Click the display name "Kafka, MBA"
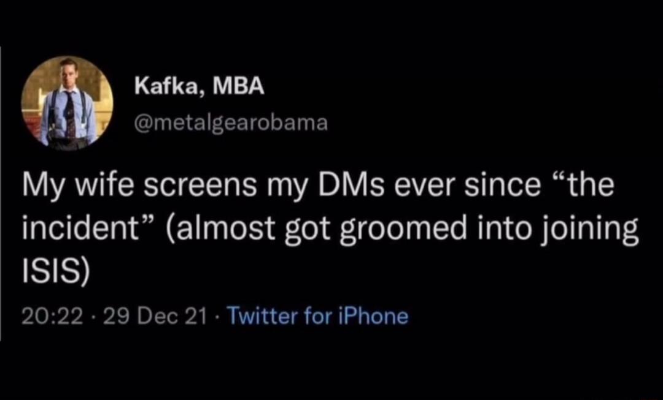Image resolution: width=663 pixels, height=400 pixels. pyautogui.click(x=200, y=88)
